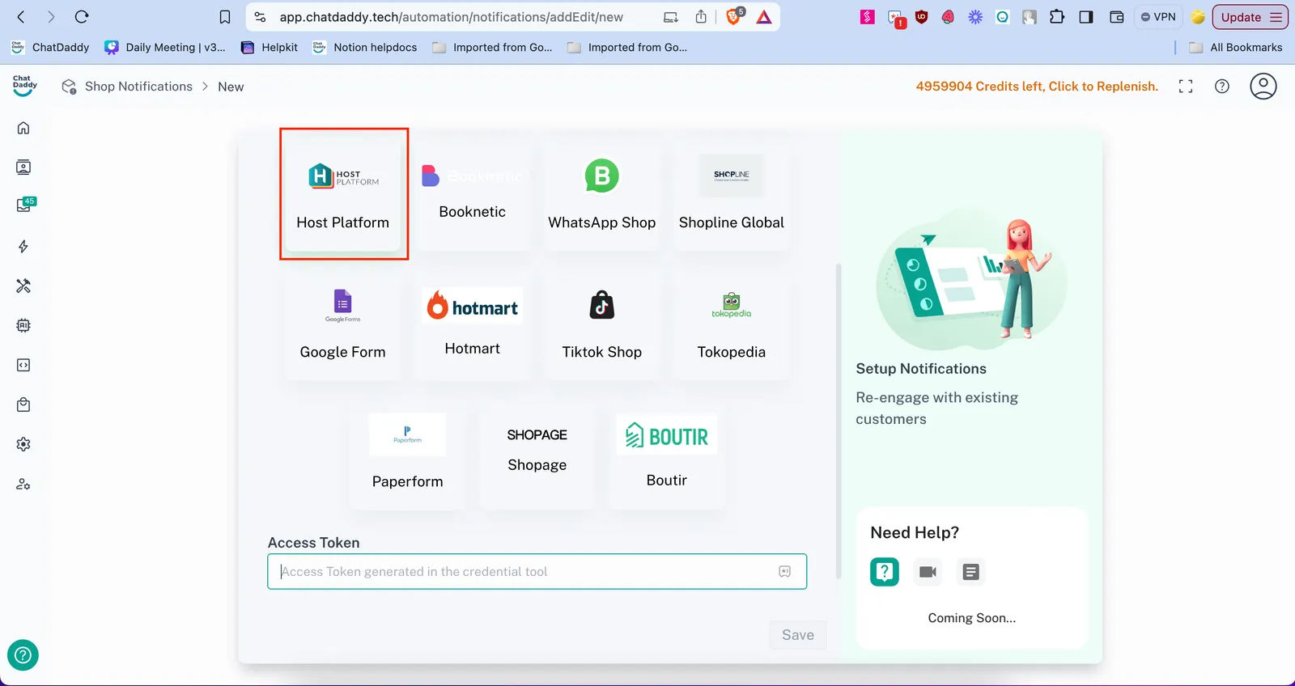The height and width of the screenshot is (686, 1295).
Task: Click the browser Update menu button
Action: [1250, 17]
